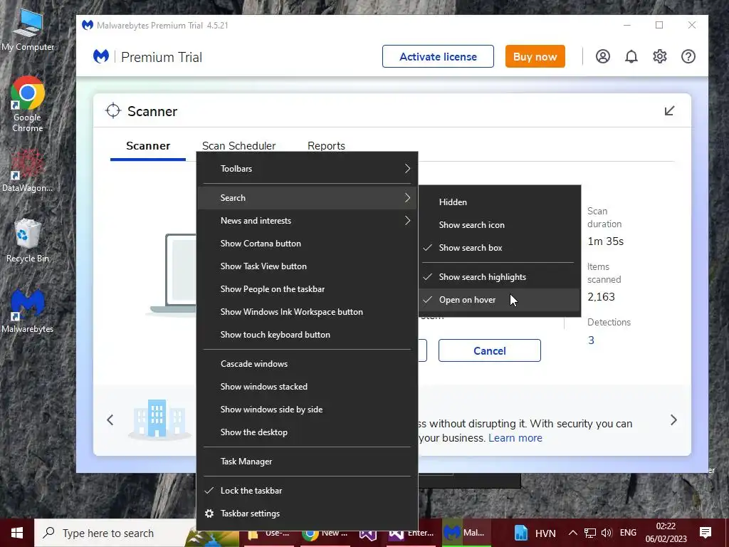Toggle Open on hover

(x=499, y=300)
